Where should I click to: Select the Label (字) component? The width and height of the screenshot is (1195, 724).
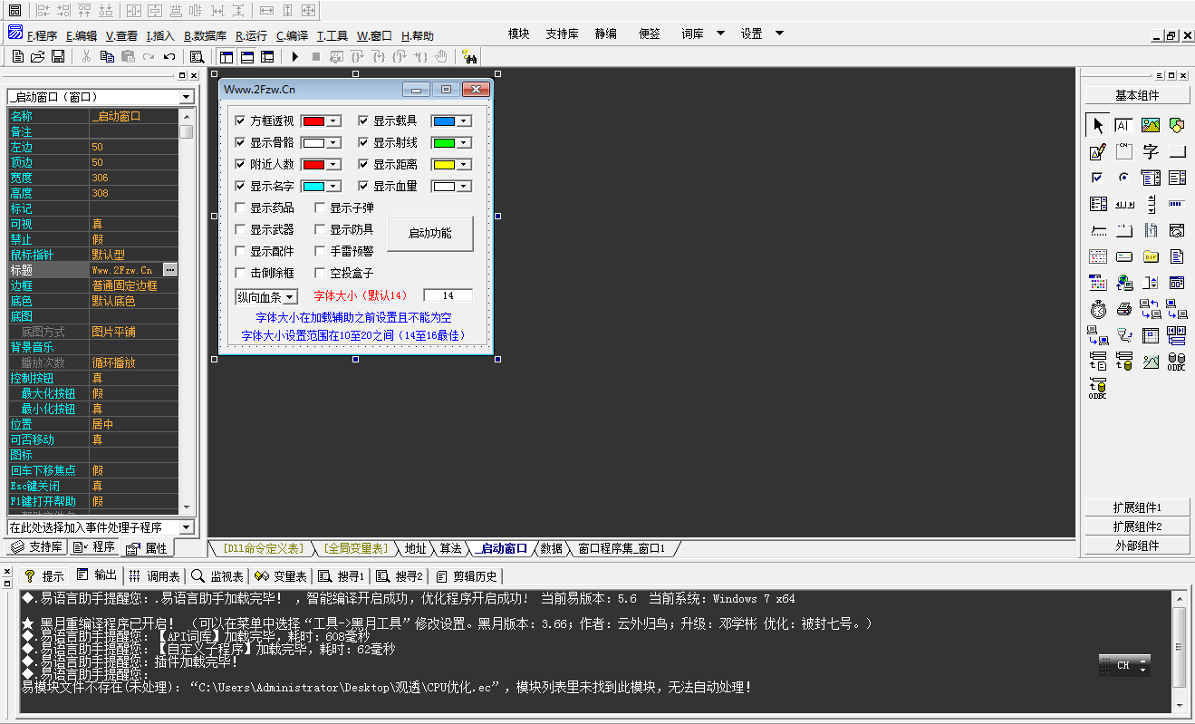(1151, 151)
